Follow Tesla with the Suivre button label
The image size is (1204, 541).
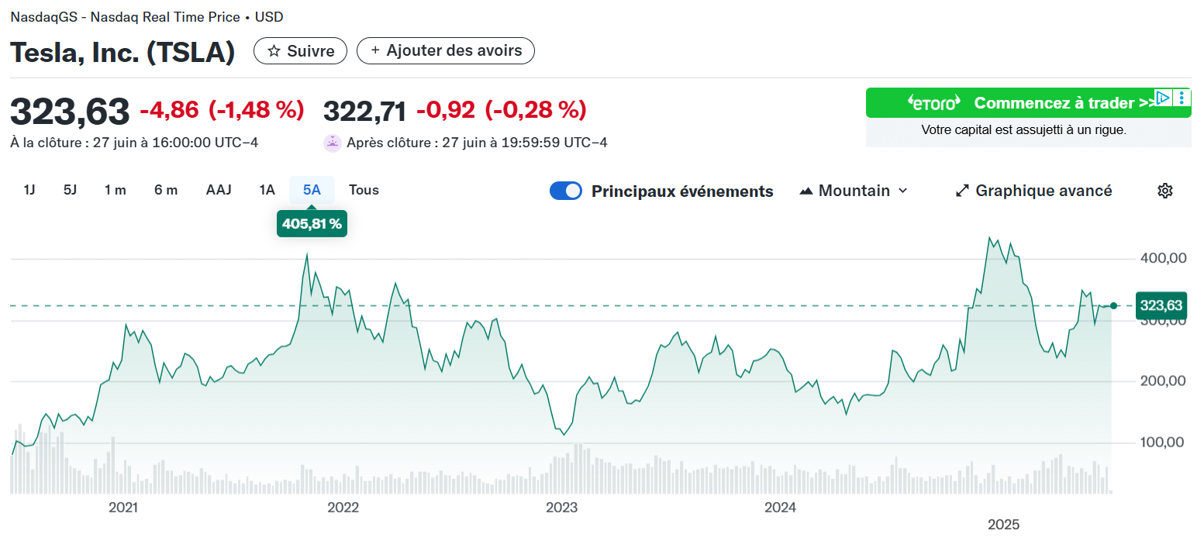click(x=311, y=51)
